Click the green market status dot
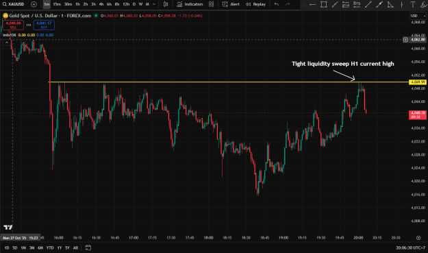Image resolution: width=428 pixels, height=253 pixels. 96,16
